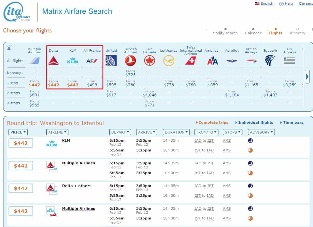
Task: Select the EgyptAir falcon logo
Action: click(270, 61)
